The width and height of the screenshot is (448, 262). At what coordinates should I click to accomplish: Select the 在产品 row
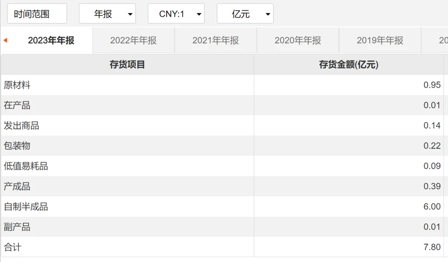coord(222,105)
